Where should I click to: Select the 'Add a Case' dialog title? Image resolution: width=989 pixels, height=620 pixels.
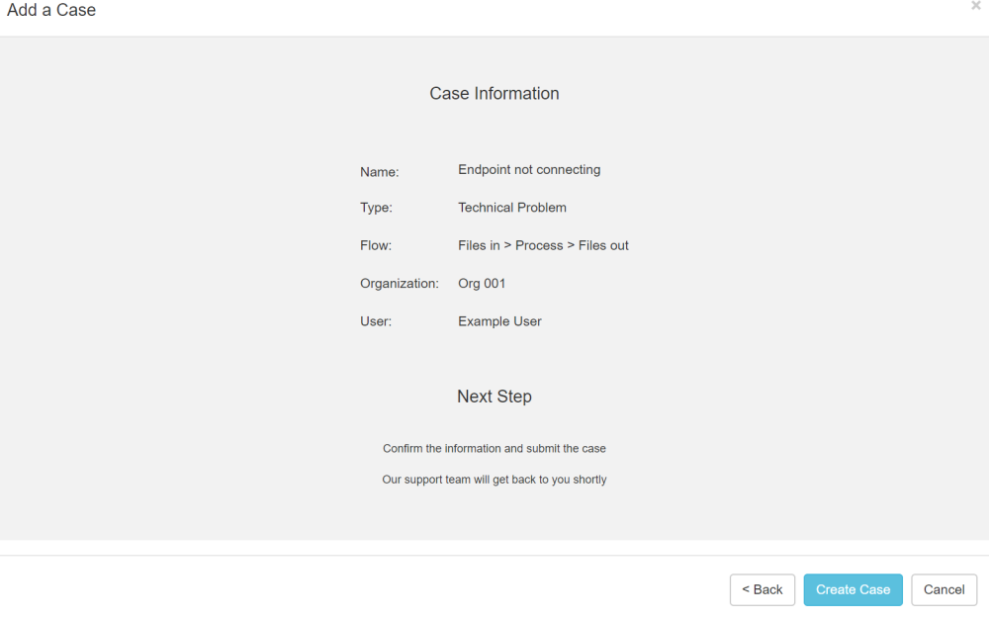point(51,10)
